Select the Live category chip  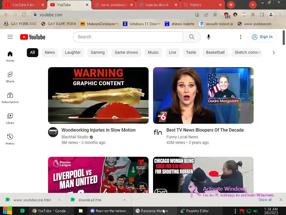pyautogui.click(x=172, y=52)
